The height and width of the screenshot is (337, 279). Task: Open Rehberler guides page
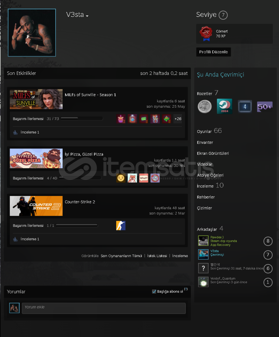(206, 197)
